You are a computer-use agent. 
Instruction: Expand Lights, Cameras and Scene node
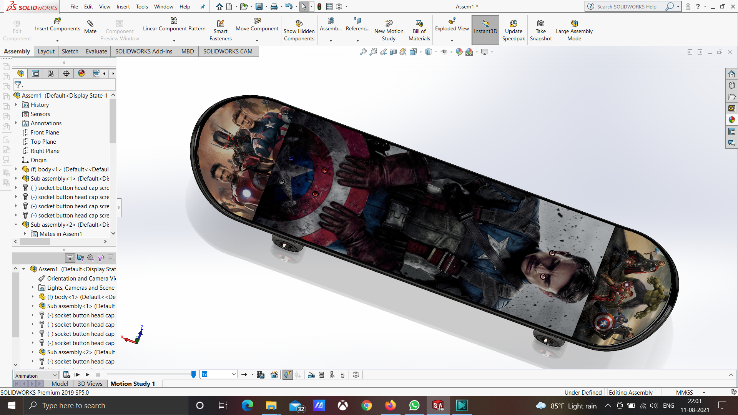[x=33, y=287]
